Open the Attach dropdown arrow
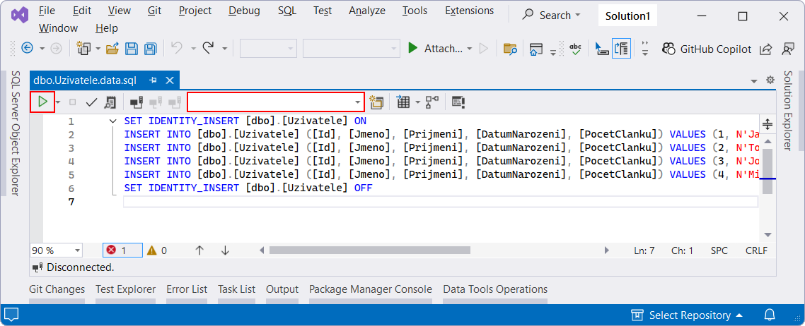 [470, 49]
